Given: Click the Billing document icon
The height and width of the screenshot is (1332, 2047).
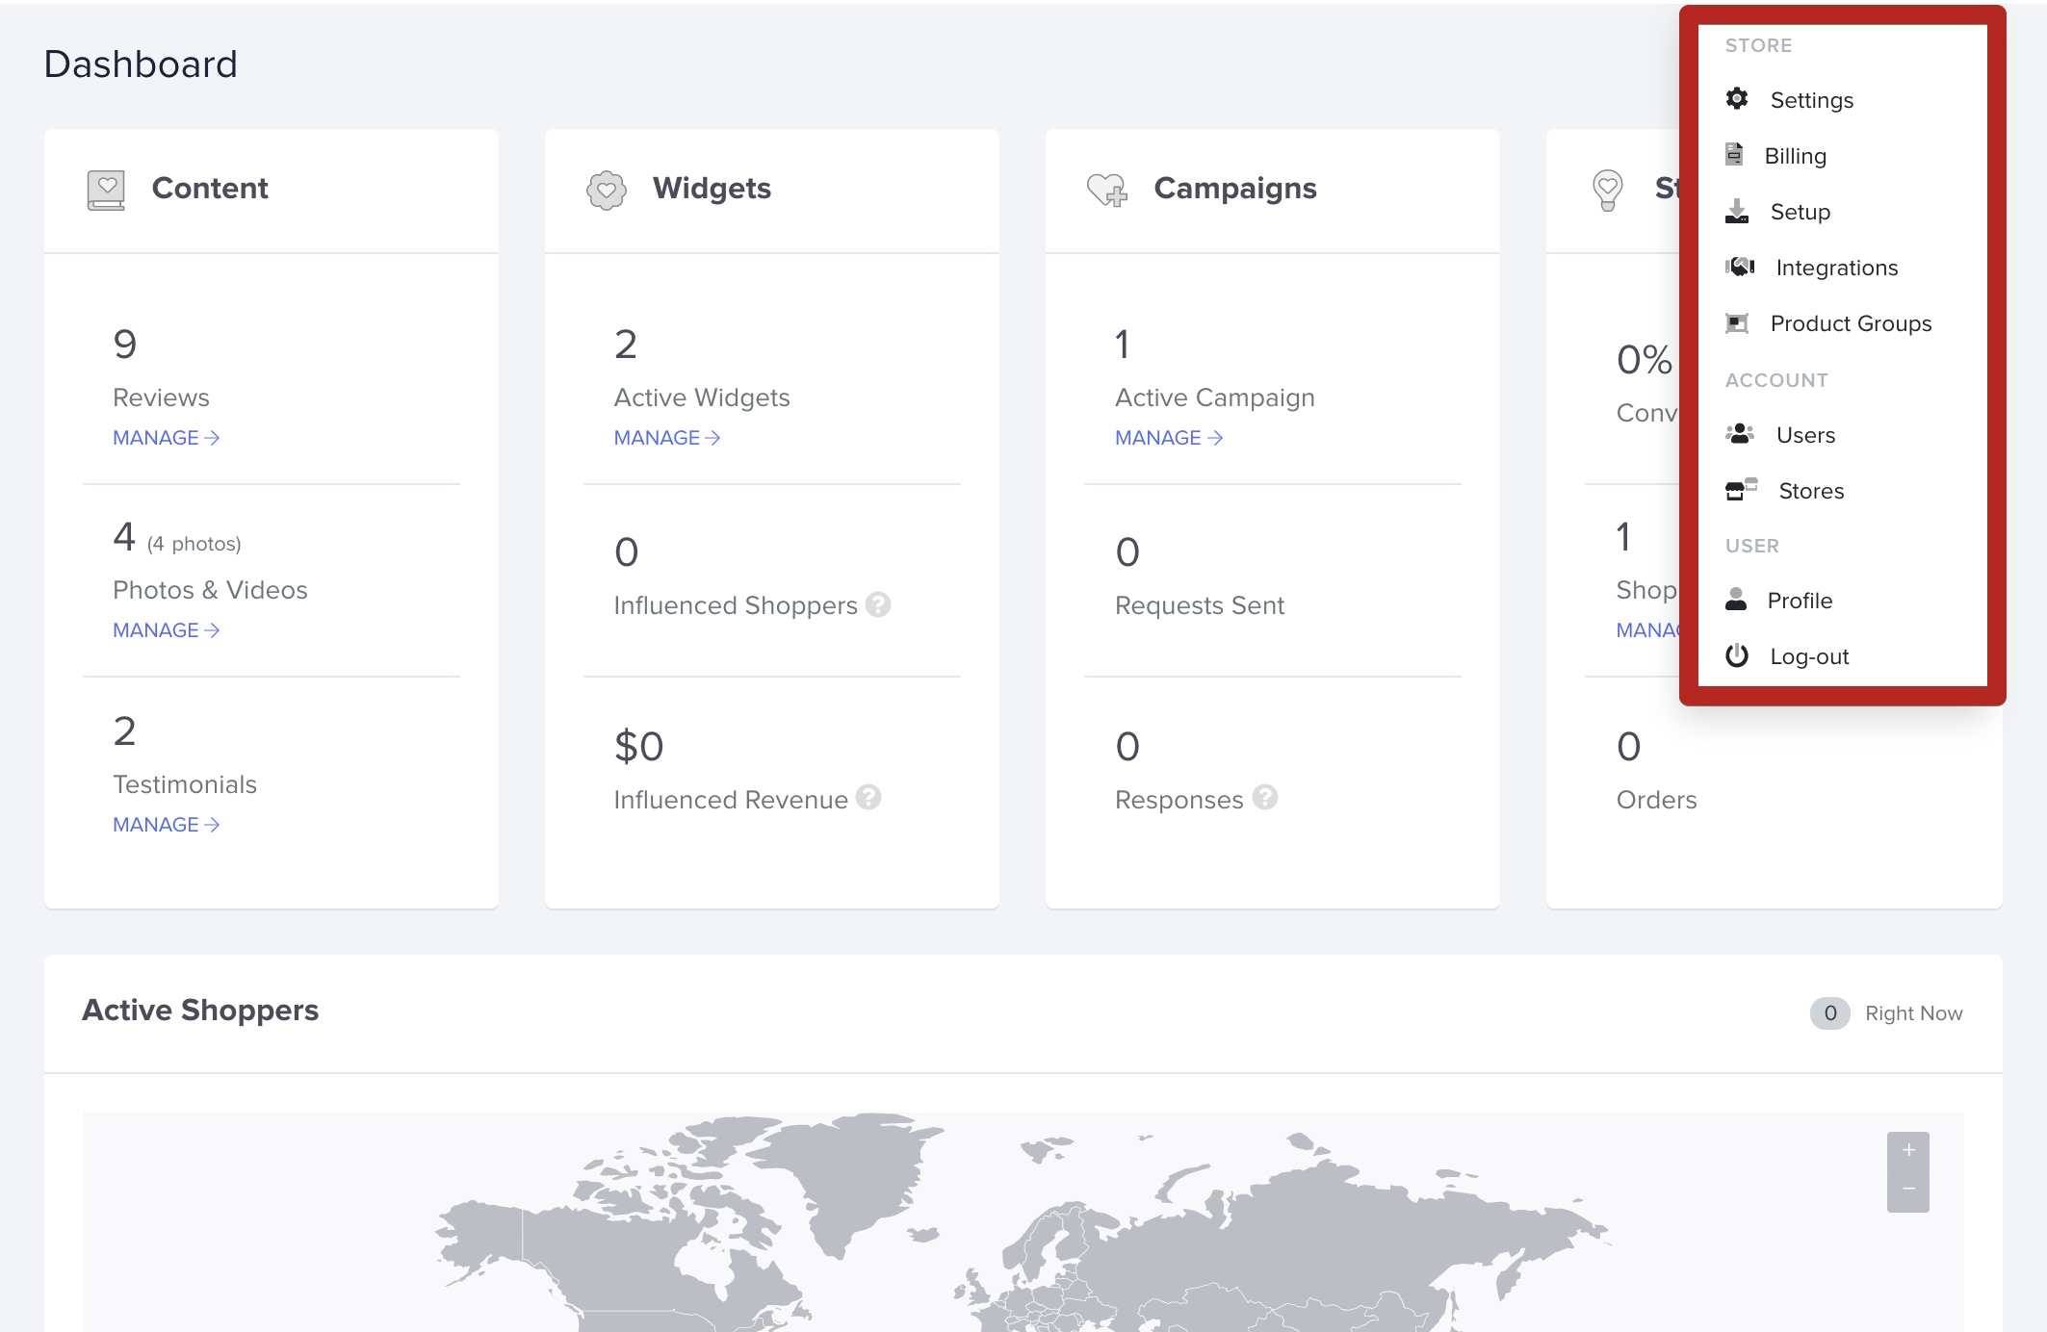Looking at the screenshot, I should (1734, 155).
